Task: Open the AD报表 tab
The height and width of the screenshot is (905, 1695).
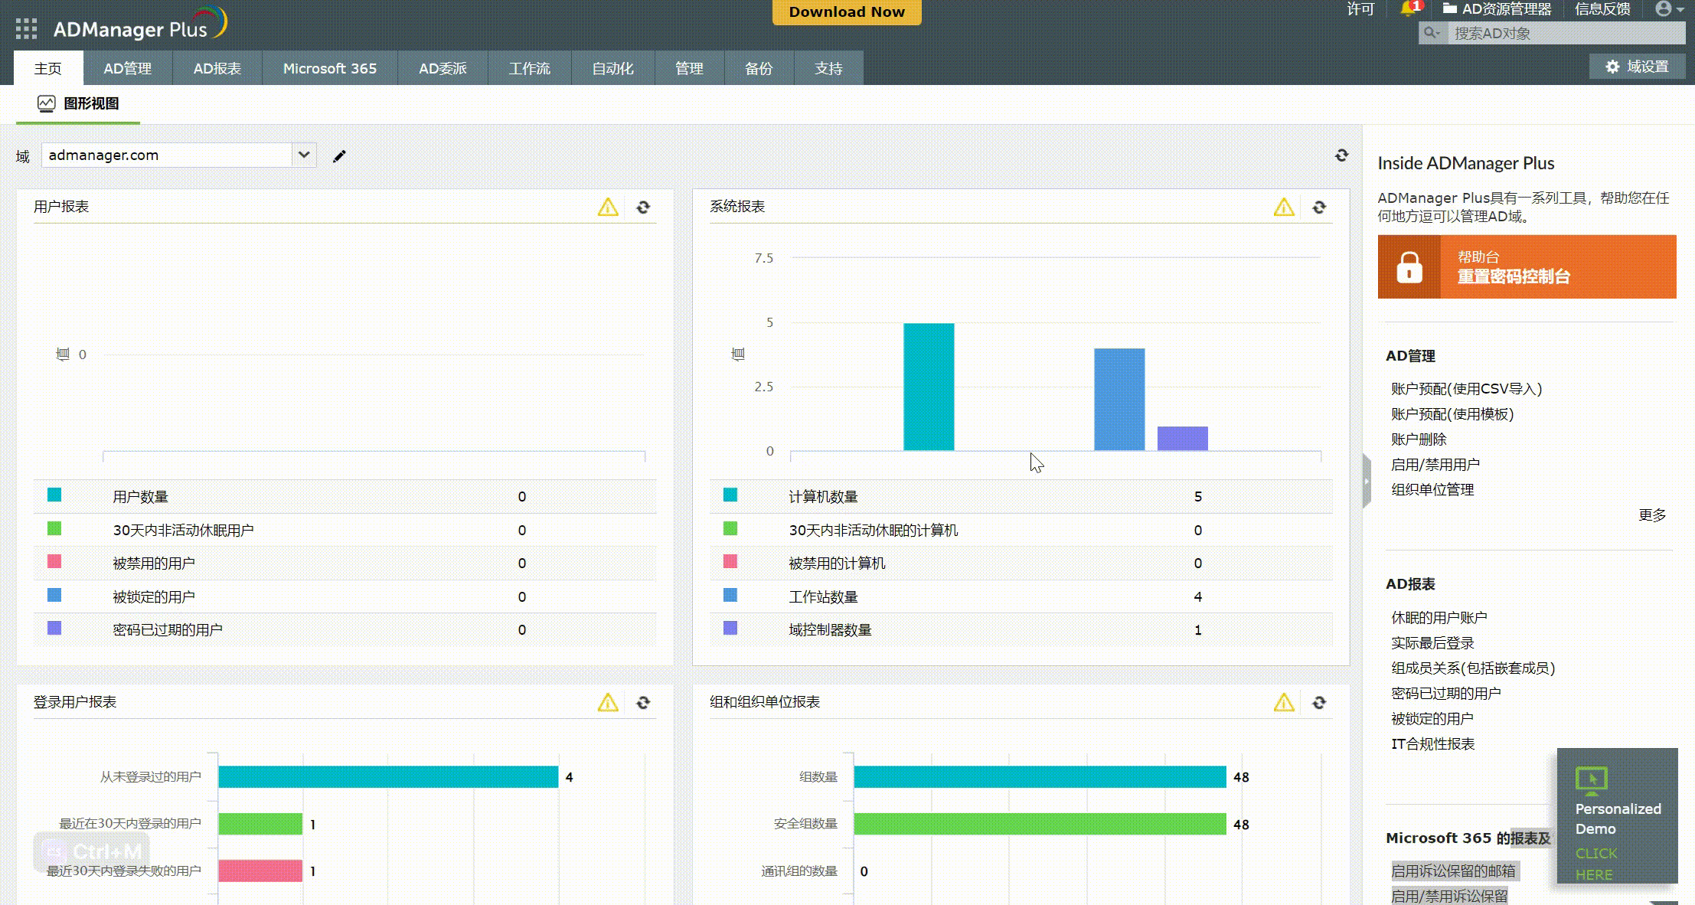Action: click(x=217, y=68)
